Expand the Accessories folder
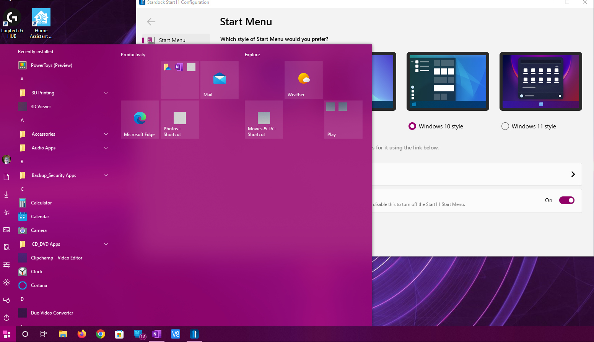The height and width of the screenshot is (342, 594). (x=106, y=134)
